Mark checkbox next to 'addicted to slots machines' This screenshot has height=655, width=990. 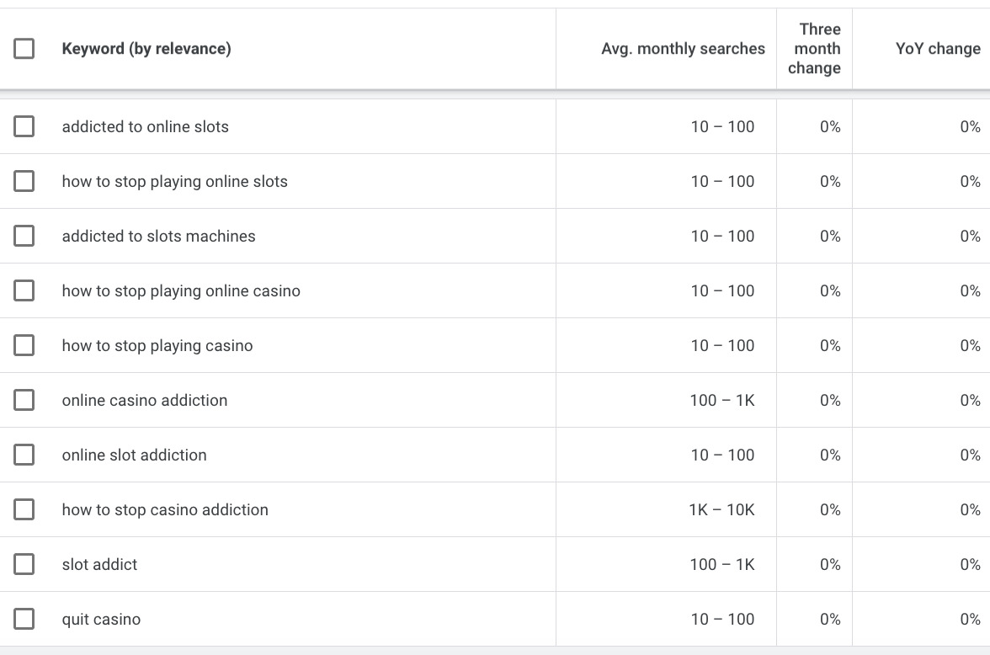[x=24, y=236]
